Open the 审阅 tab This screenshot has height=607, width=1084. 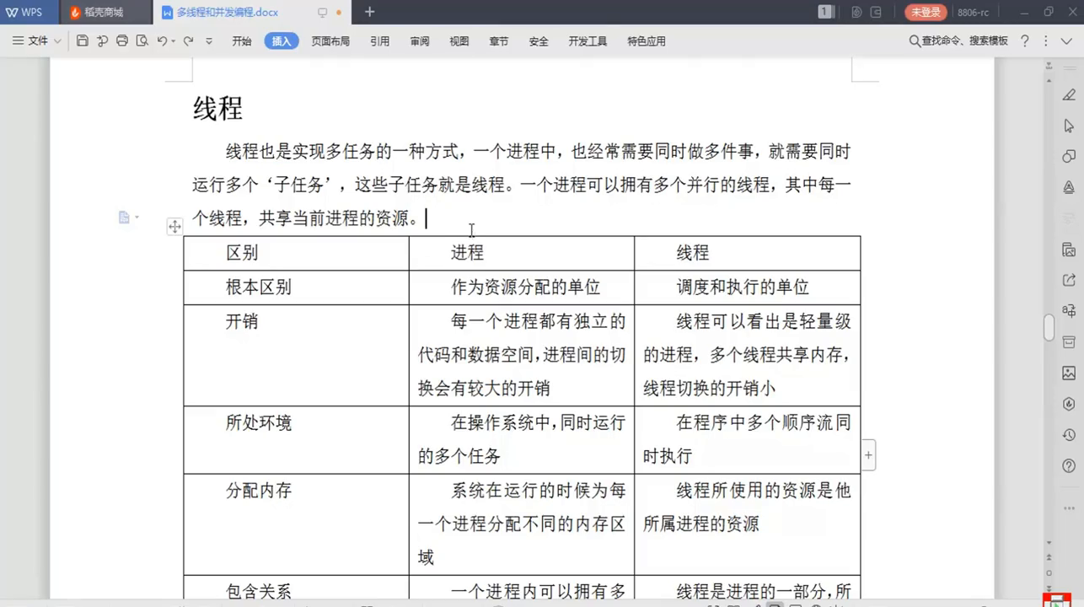(420, 41)
